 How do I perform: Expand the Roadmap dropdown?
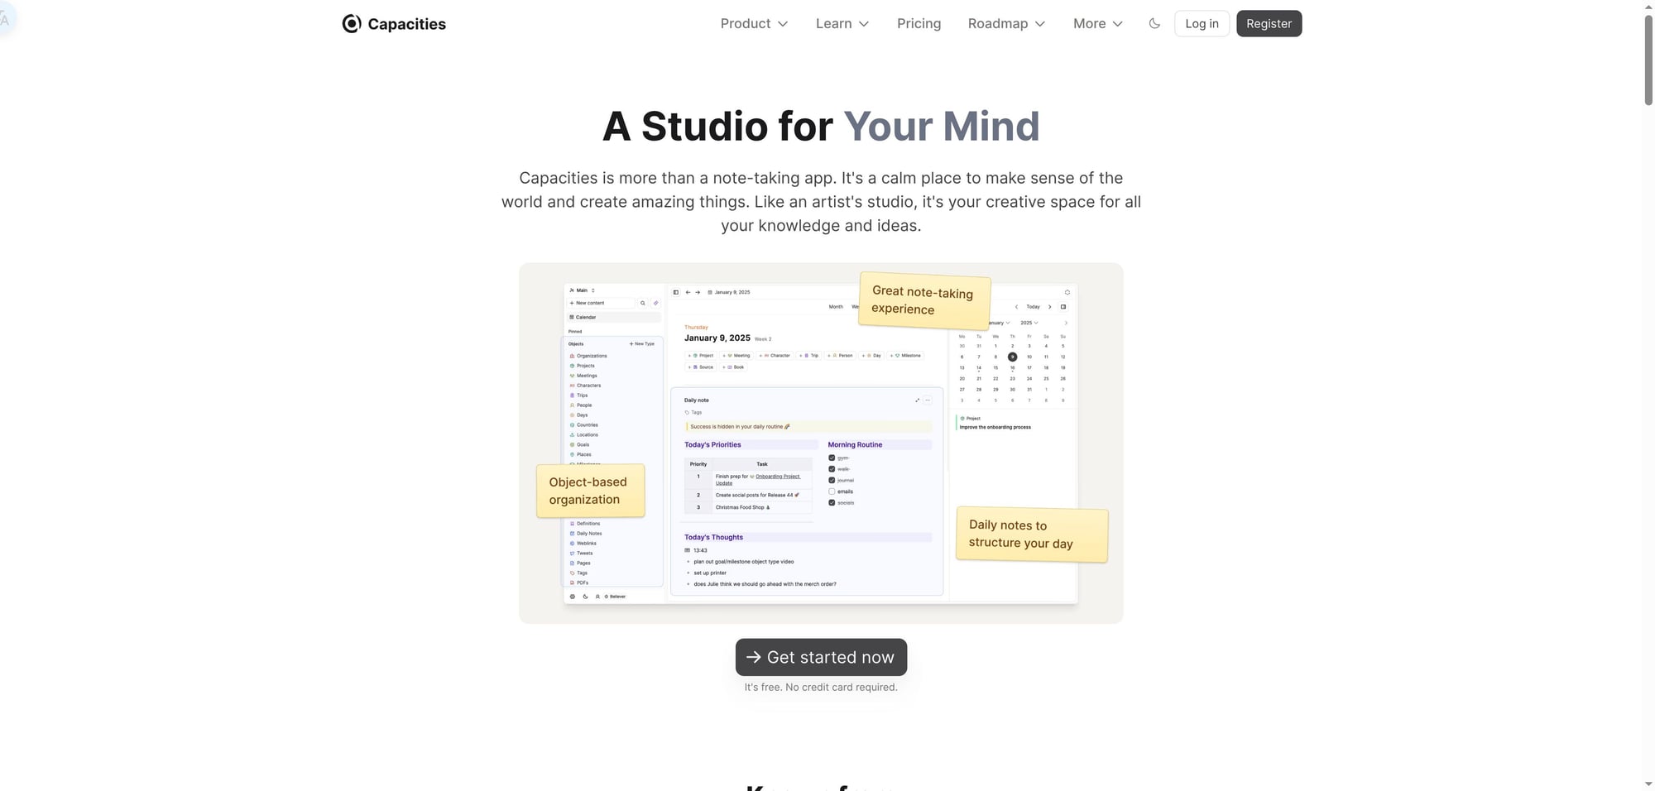click(x=1006, y=24)
